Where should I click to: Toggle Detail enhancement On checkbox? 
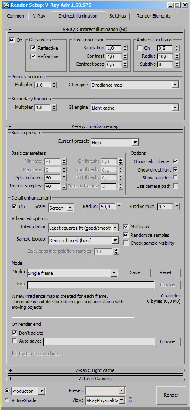click(x=14, y=206)
